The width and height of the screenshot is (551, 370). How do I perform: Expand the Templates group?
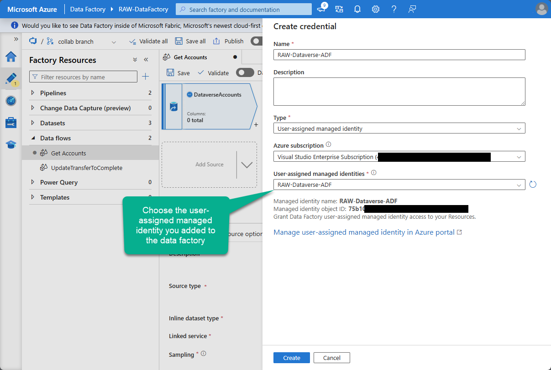pyautogui.click(x=32, y=197)
